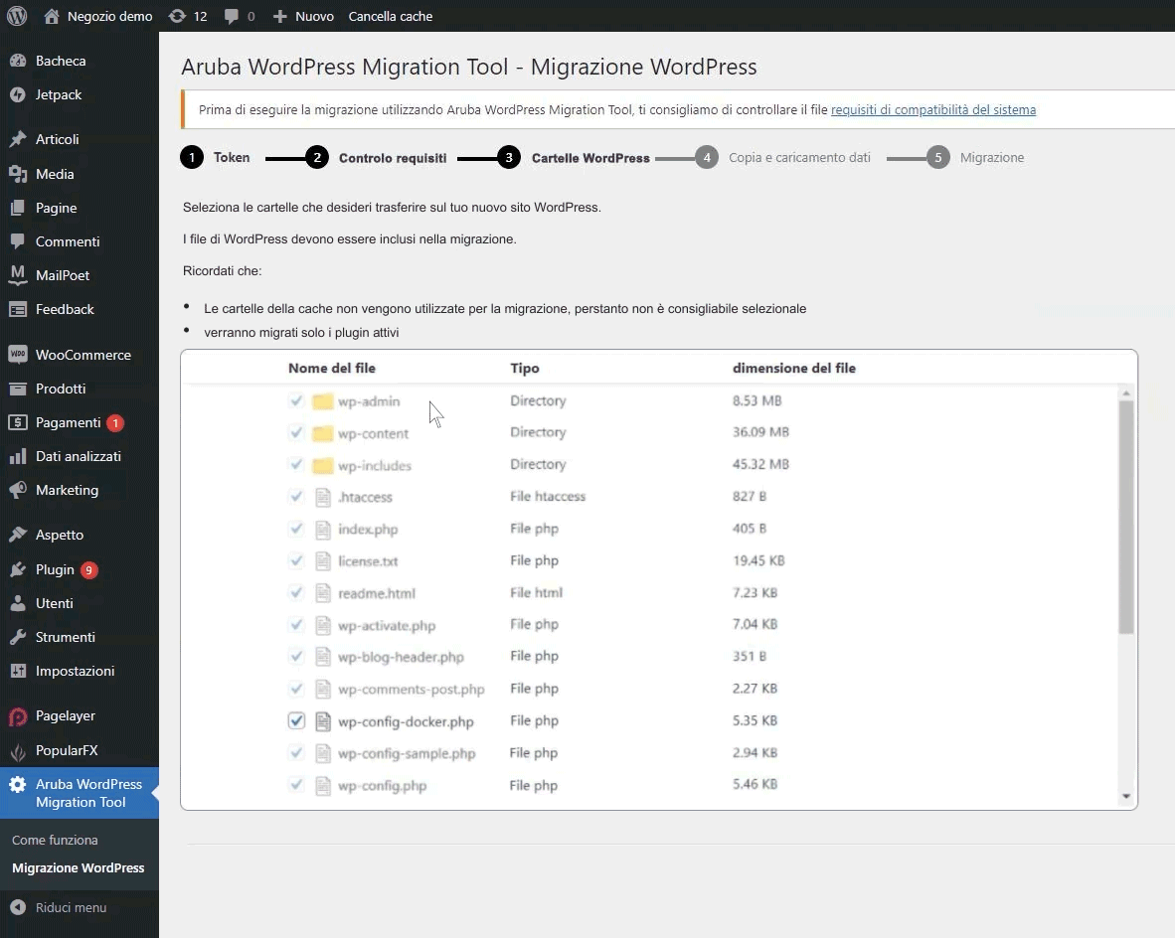Open the Come funziona submenu item
Image resolution: width=1175 pixels, height=938 pixels.
click(55, 840)
